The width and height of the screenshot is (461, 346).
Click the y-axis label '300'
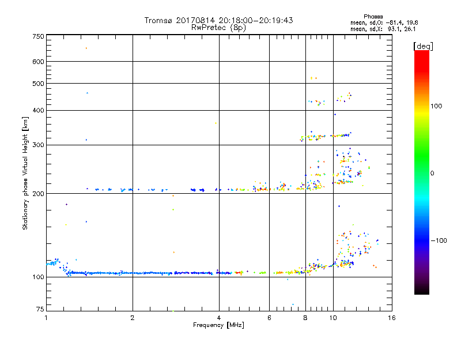38,145
